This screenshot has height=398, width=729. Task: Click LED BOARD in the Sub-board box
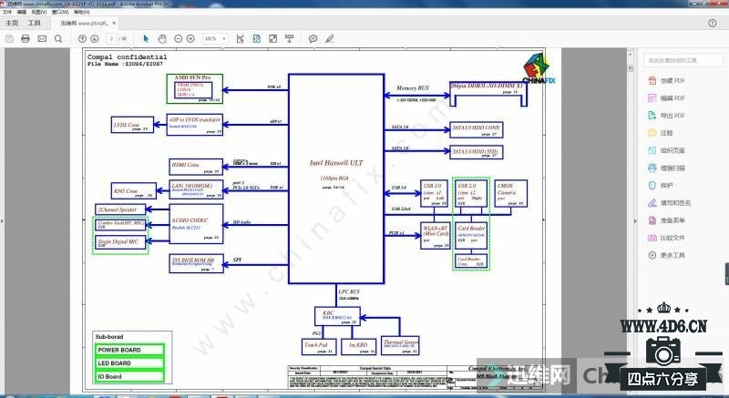pyautogui.click(x=115, y=363)
